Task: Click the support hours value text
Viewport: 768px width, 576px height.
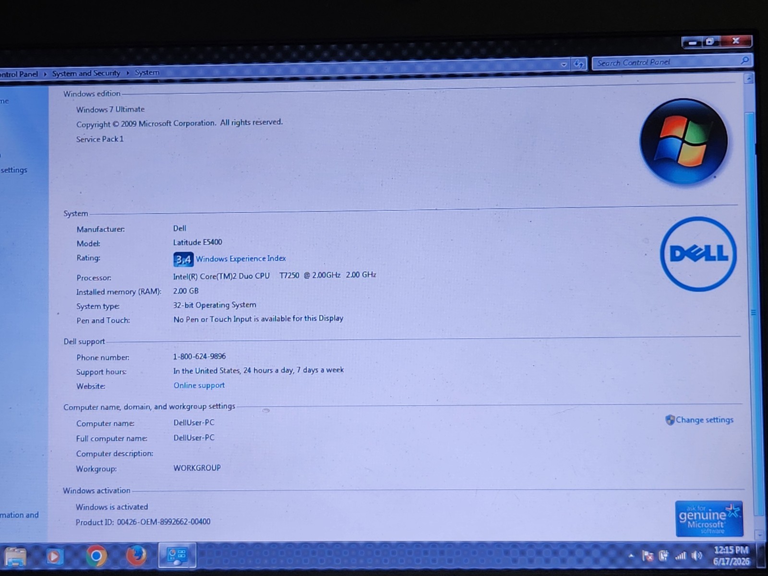Action: click(x=258, y=371)
